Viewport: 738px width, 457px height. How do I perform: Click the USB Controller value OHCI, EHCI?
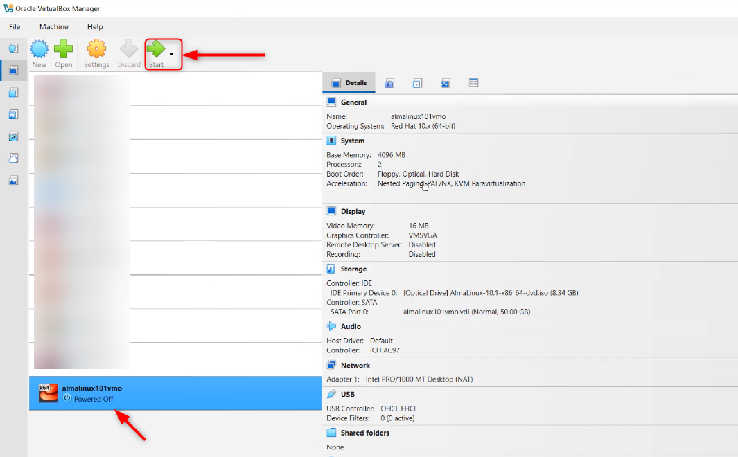(x=398, y=409)
